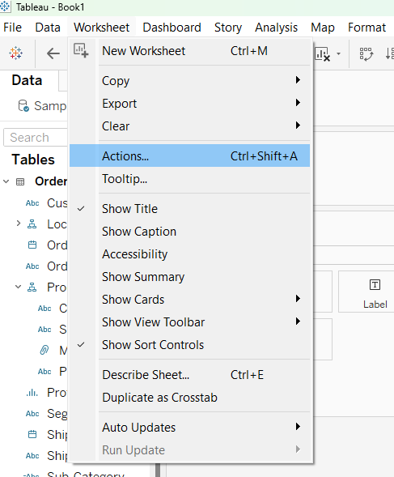This screenshot has width=394, height=477.
Task: Click the Abc icon next to Seg field
Action: (32, 414)
